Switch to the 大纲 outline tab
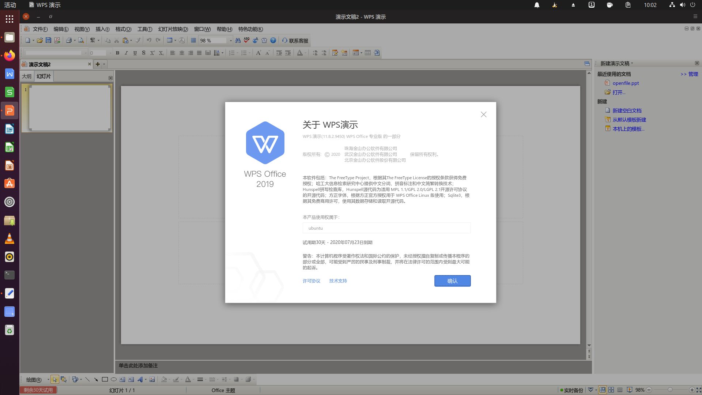 (27, 76)
